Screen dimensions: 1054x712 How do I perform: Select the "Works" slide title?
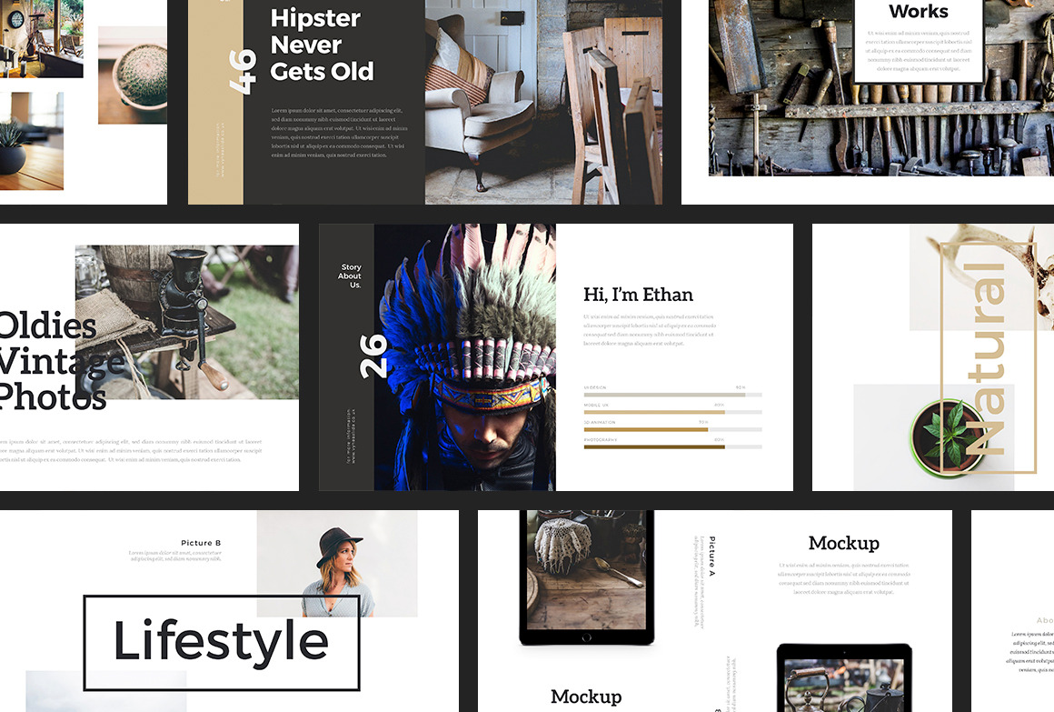(x=918, y=12)
